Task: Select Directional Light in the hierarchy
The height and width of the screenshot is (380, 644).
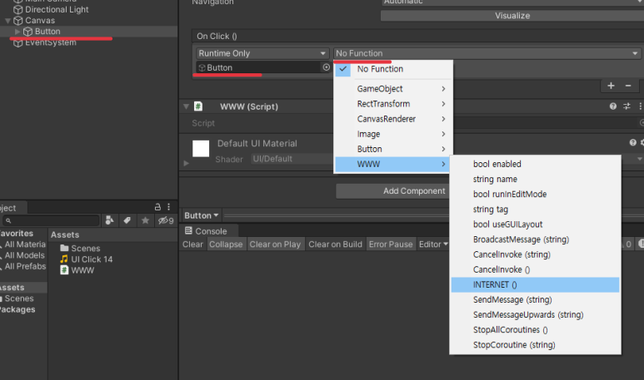Action: pos(57,9)
